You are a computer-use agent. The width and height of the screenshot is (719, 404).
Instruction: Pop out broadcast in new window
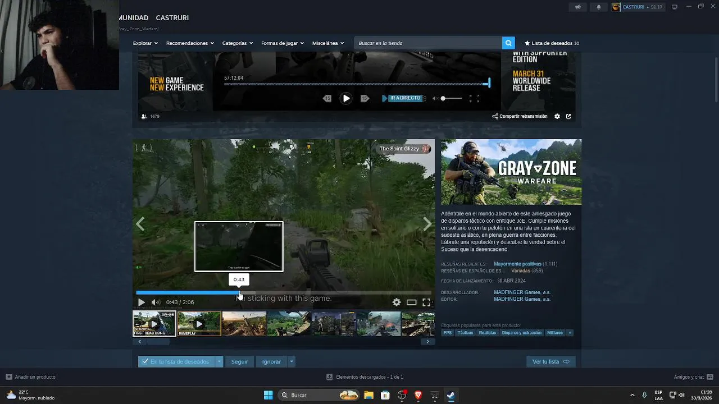(568, 116)
